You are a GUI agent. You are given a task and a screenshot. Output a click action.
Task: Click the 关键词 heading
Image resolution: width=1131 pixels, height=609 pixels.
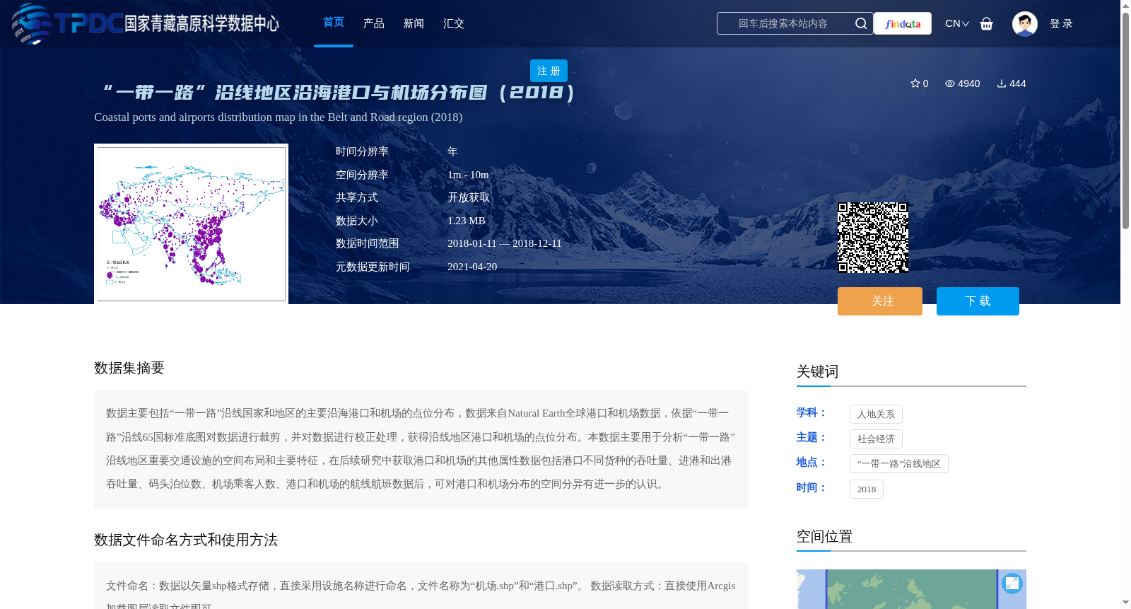pyautogui.click(x=818, y=371)
